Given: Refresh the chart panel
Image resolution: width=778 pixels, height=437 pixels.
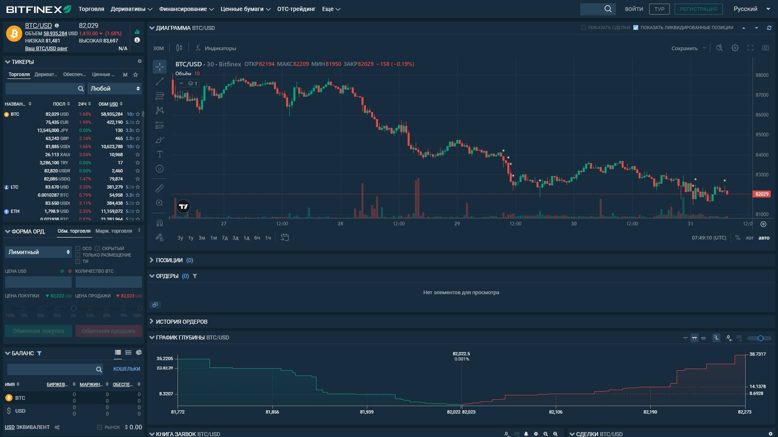Looking at the screenshot, I should [x=769, y=28].
